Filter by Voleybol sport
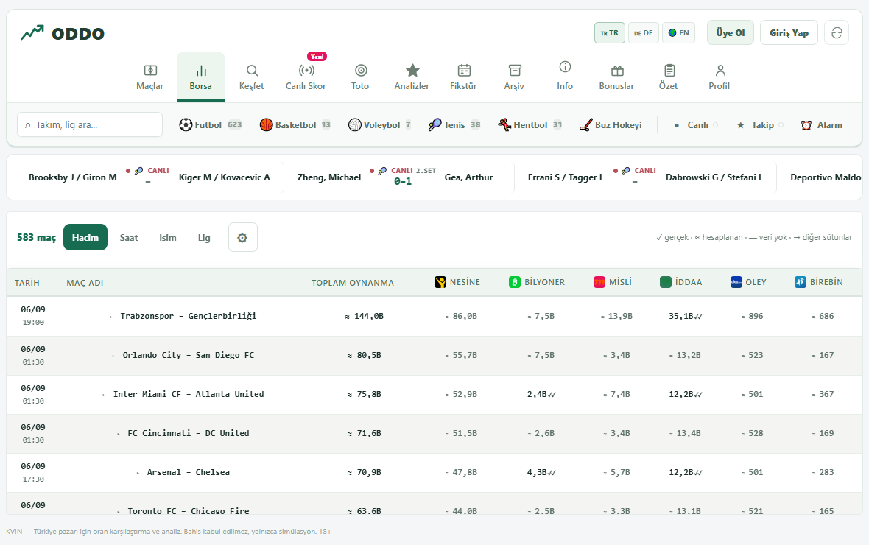This screenshot has width=869, height=545. coord(379,124)
